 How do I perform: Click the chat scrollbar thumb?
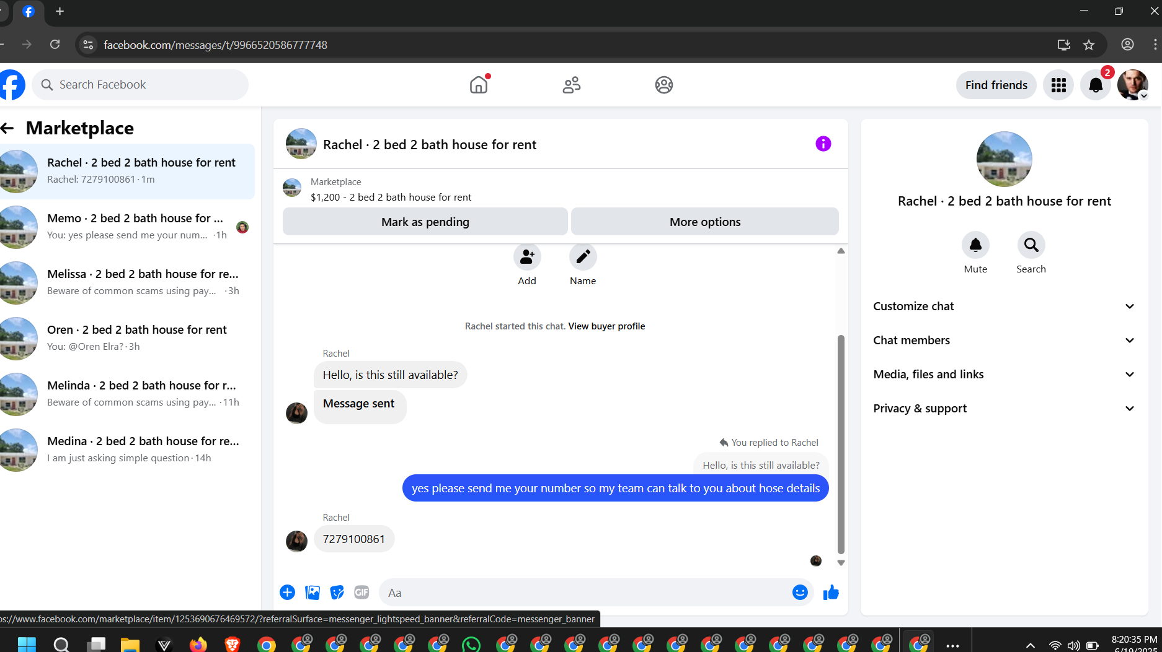point(841,444)
